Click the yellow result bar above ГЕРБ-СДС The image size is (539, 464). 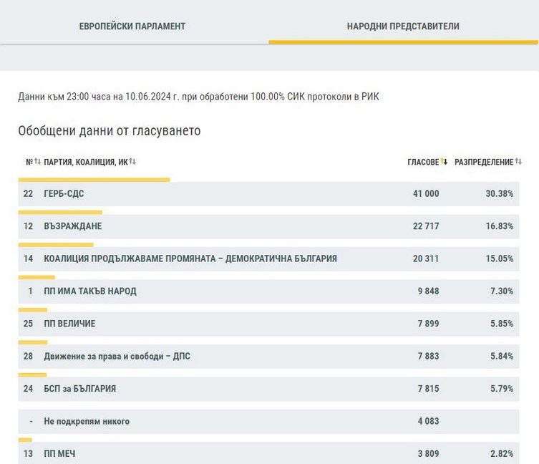click(94, 180)
